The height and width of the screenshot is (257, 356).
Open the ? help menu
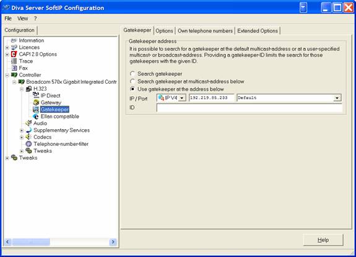coord(35,19)
